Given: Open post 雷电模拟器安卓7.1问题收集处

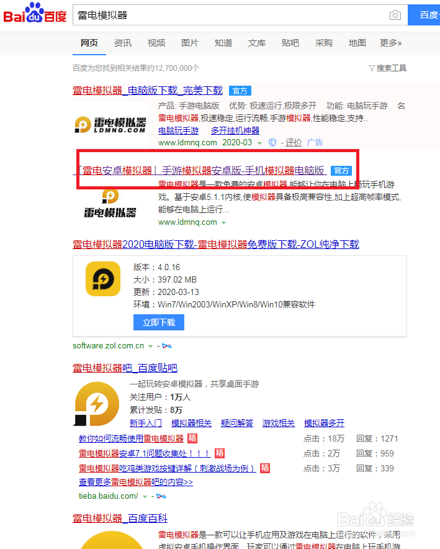Looking at the screenshot, I should click(x=145, y=453).
